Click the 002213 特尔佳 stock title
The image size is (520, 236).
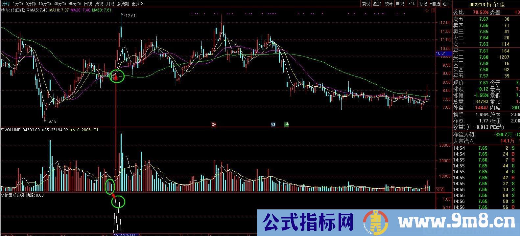pyautogui.click(x=486, y=5)
